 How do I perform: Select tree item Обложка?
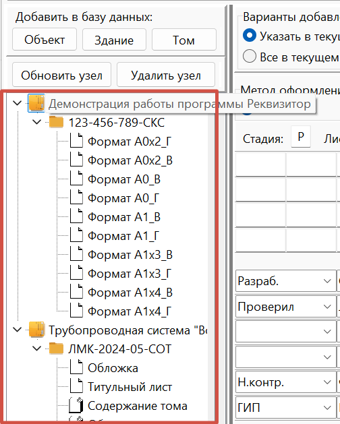click(x=113, y=368)
